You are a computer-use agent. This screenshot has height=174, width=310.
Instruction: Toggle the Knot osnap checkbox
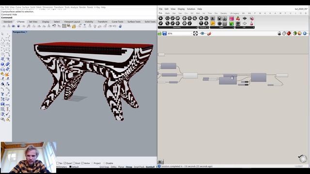click(74, 163)
